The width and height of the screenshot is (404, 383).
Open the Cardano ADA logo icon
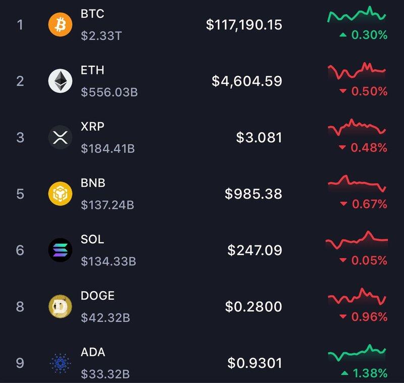click(x=60, y=363)
